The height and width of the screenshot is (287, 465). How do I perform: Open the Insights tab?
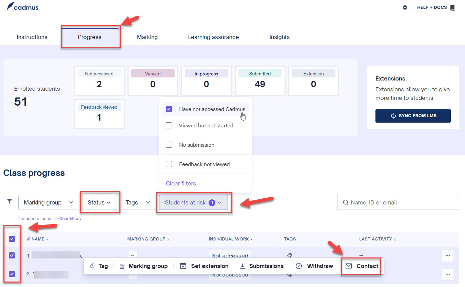pyautogui.click(x=279, y=37)
